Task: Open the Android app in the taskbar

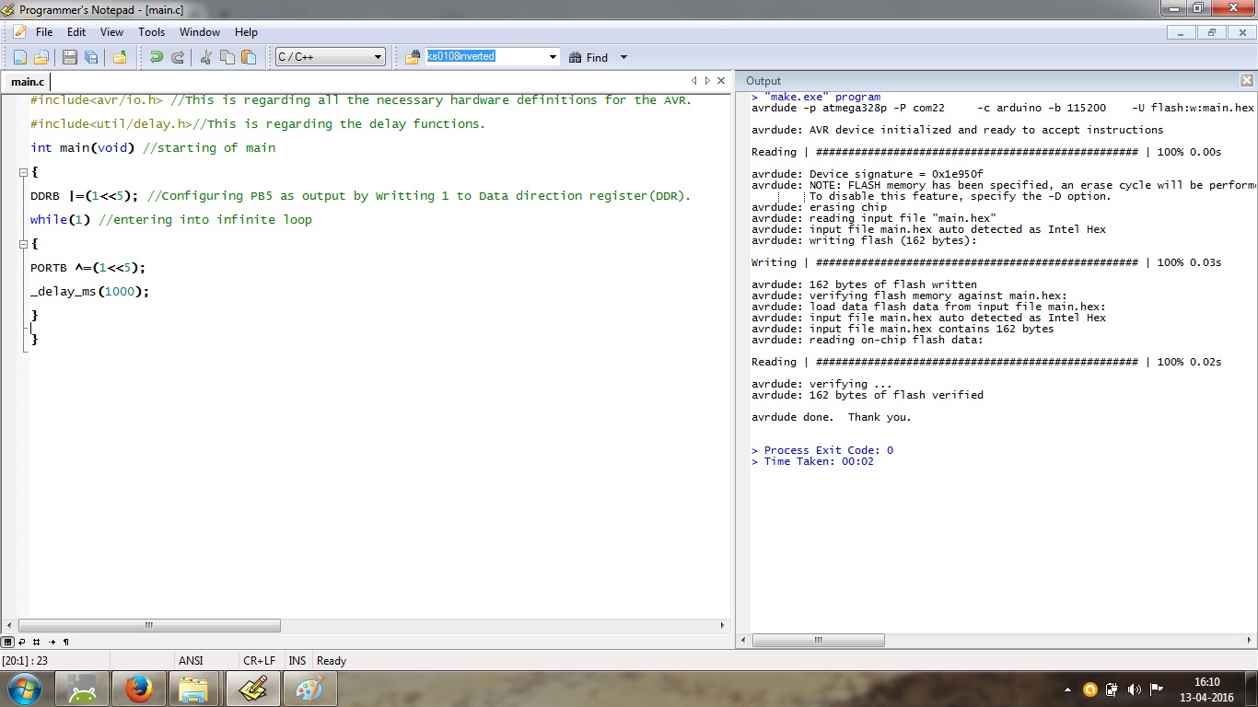Action: tap(82, 689)
